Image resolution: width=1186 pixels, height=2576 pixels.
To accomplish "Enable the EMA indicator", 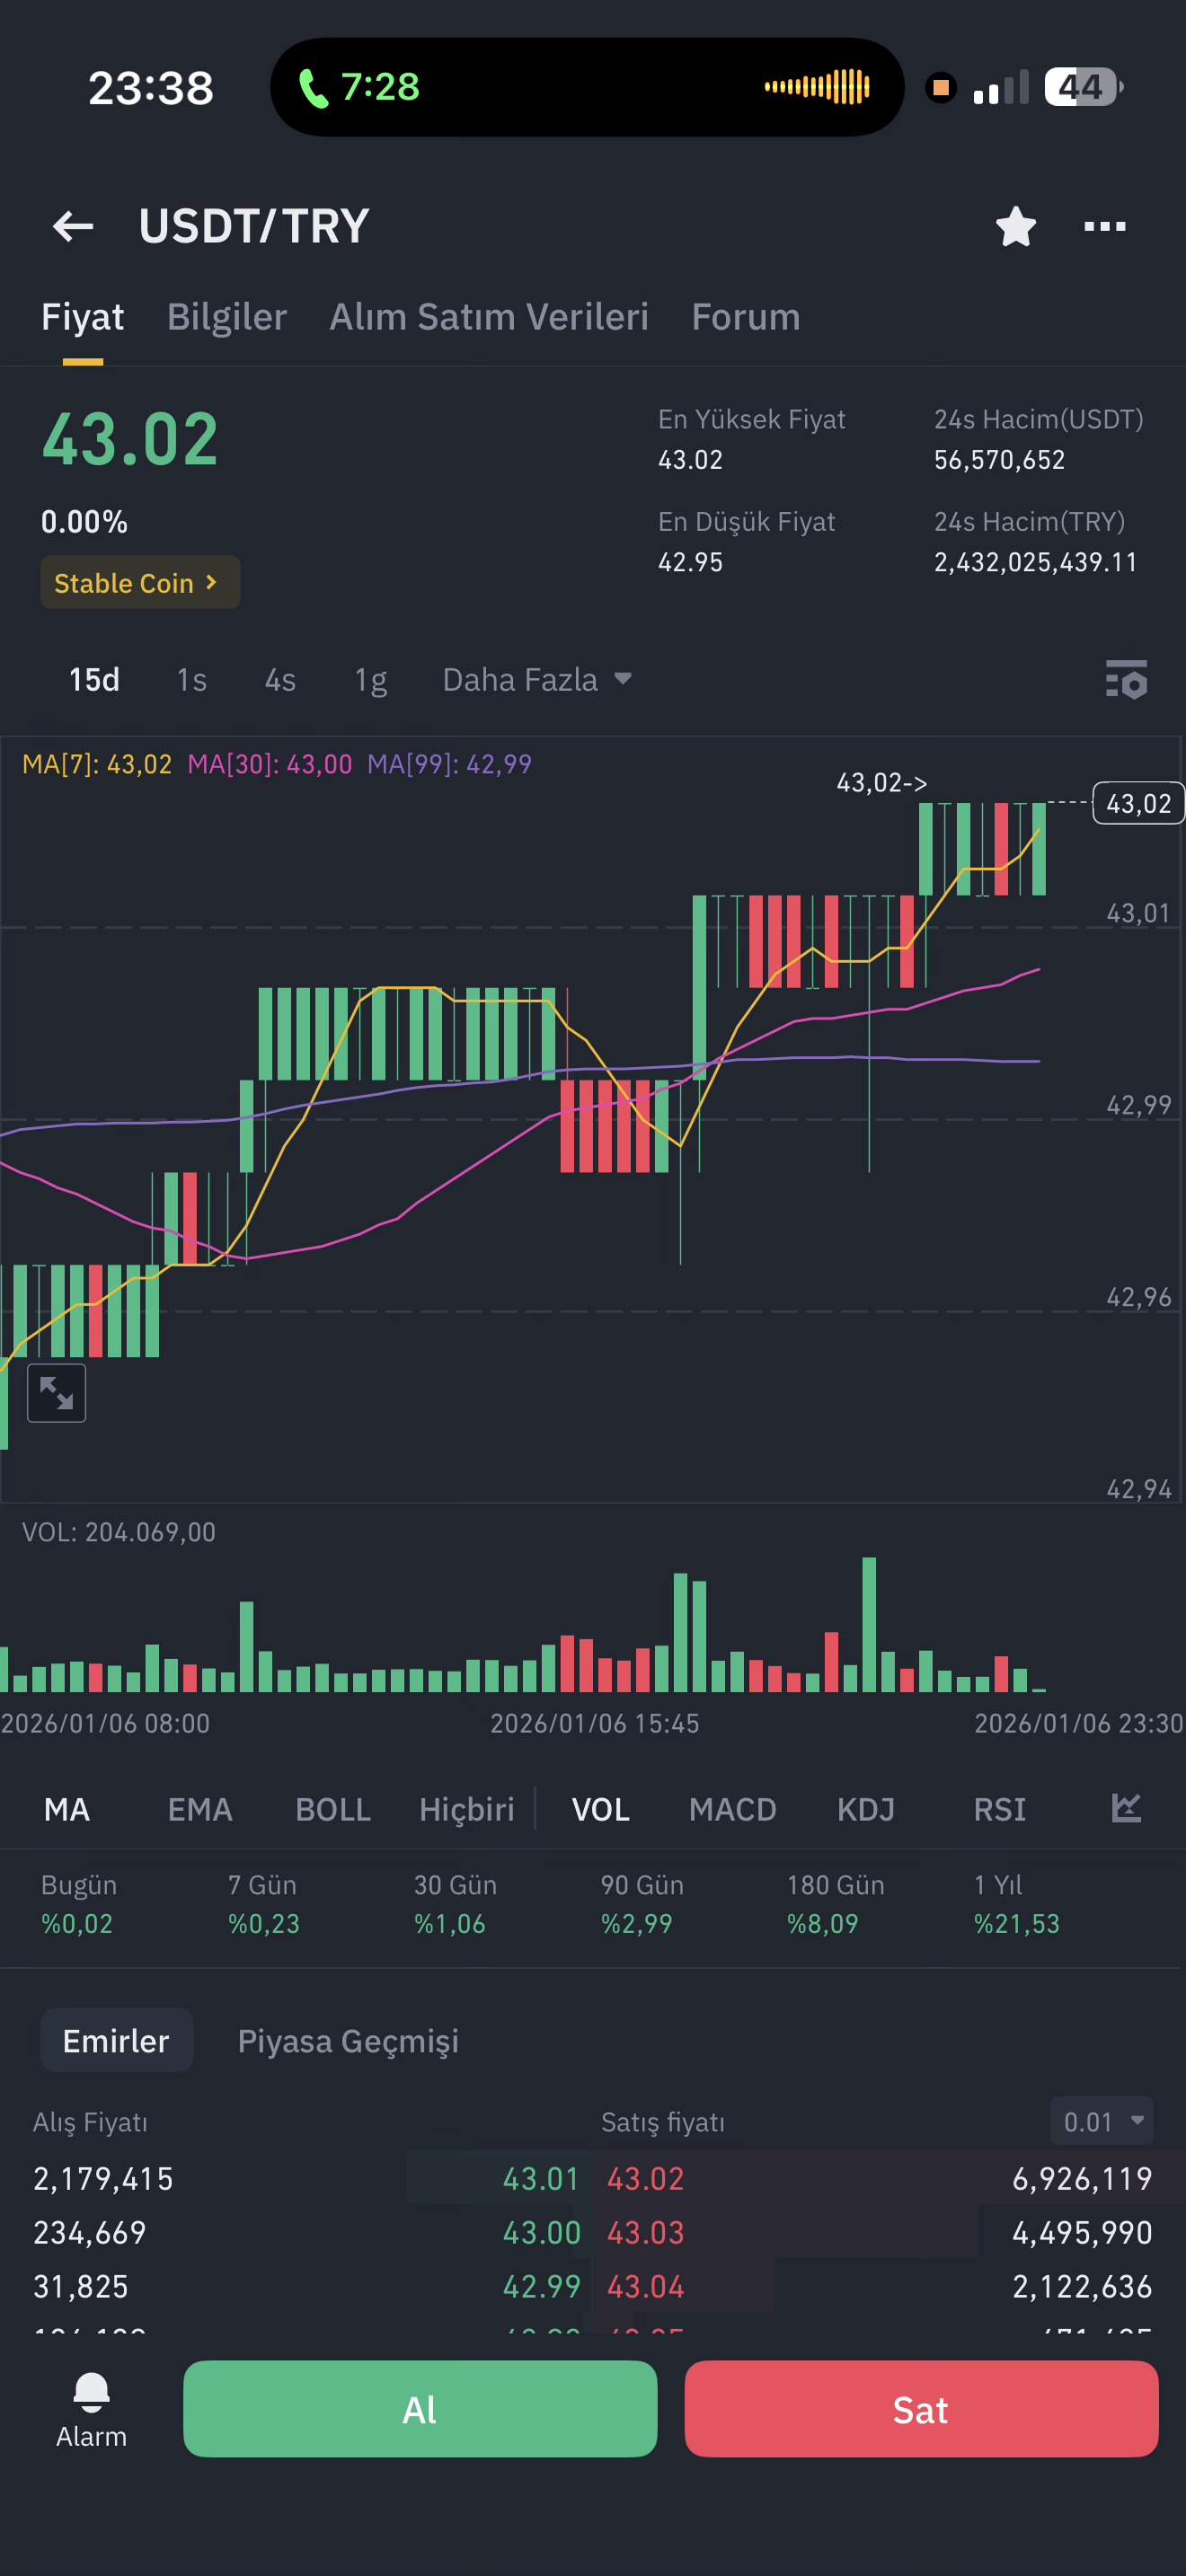I will click(x=200, y=1809).
